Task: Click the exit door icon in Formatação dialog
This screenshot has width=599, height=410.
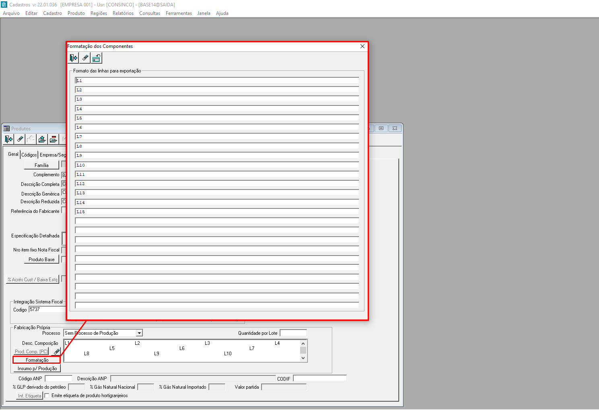Action: click(x=73, y=58)
